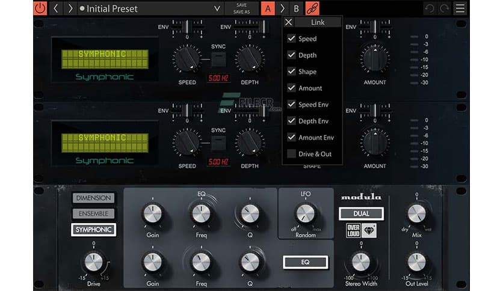Toggle the EQ button
Image resolution: width=503 pixels, height=291 pixels.
pos(306,262)
